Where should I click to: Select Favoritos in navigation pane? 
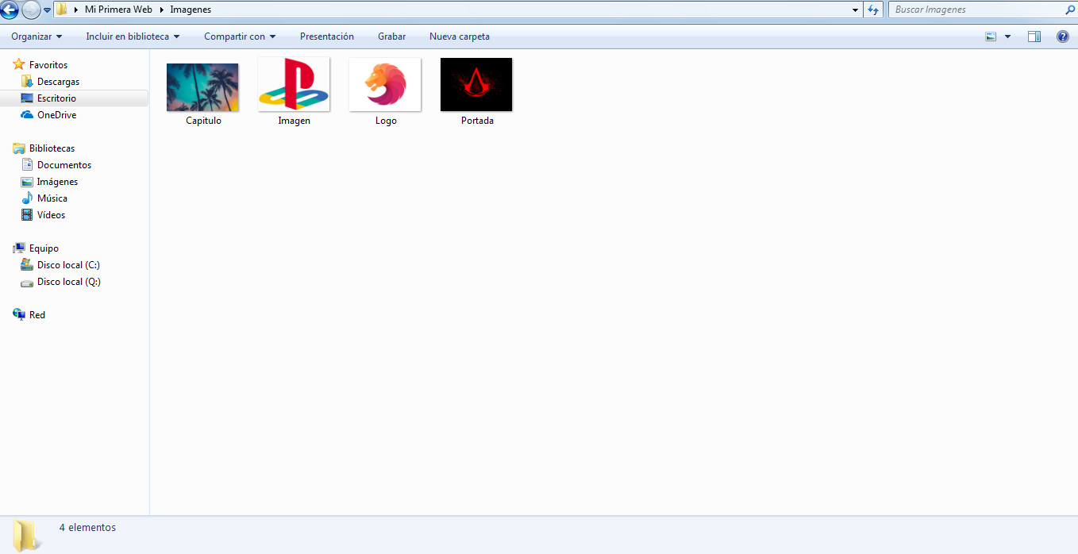click(x=48, y=65)
